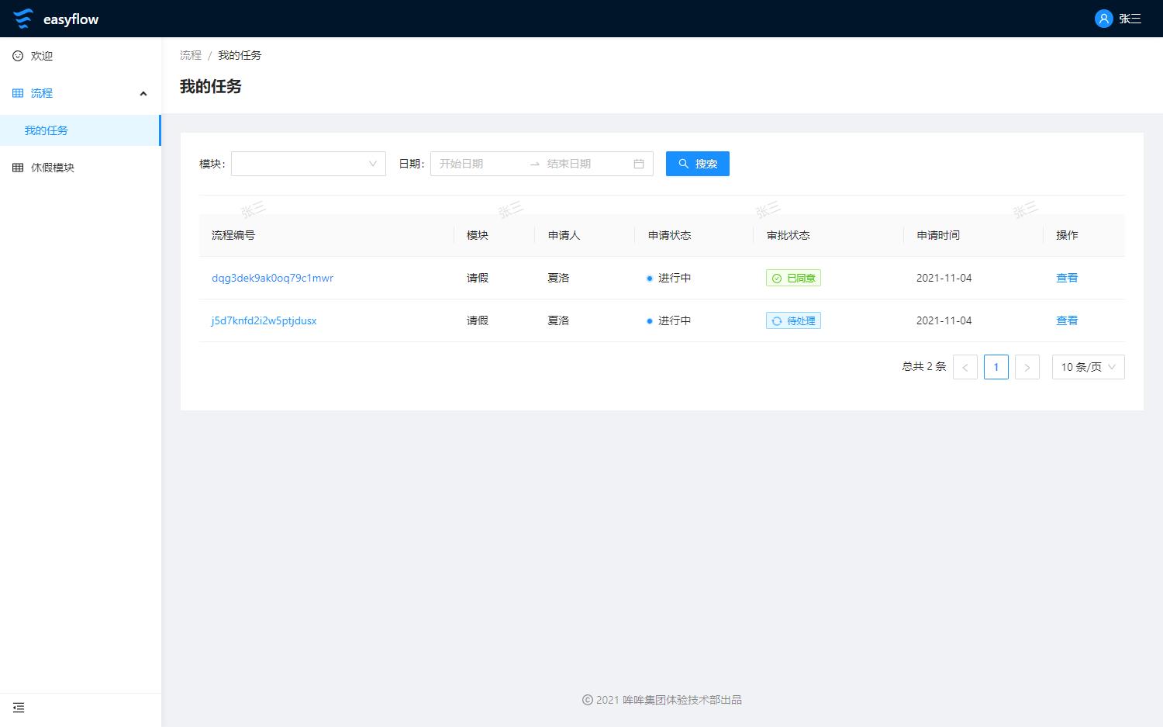Click the 待处理 approval status tag
This screenshot has width=1163, height=727.
tap(793, 320)
